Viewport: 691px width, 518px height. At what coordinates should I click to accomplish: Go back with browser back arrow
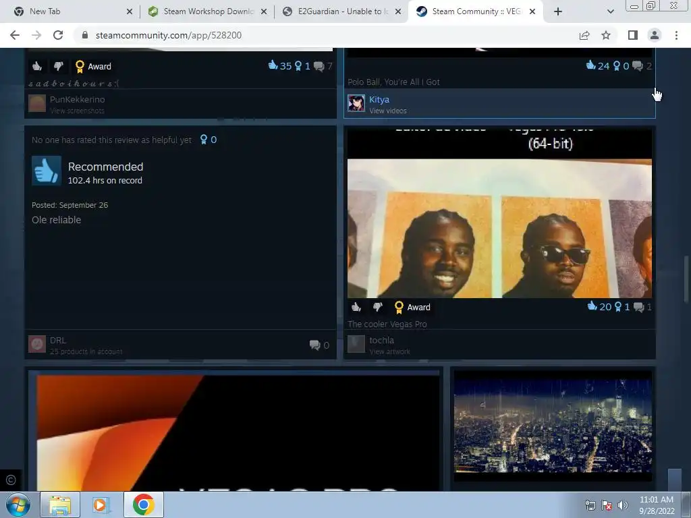15,35
